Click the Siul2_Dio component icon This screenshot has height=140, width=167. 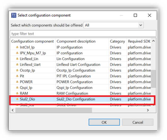tap(17, 99)
